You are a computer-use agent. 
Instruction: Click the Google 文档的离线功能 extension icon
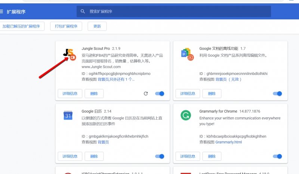click(x=187, y=54)
